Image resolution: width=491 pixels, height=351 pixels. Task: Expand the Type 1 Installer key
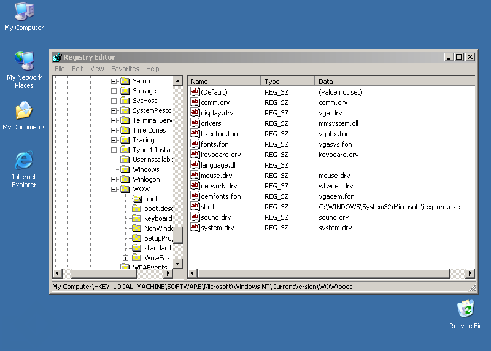114,150
